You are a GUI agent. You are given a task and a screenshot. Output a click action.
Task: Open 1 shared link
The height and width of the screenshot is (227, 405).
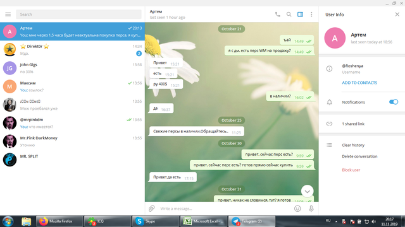[353, 124]
